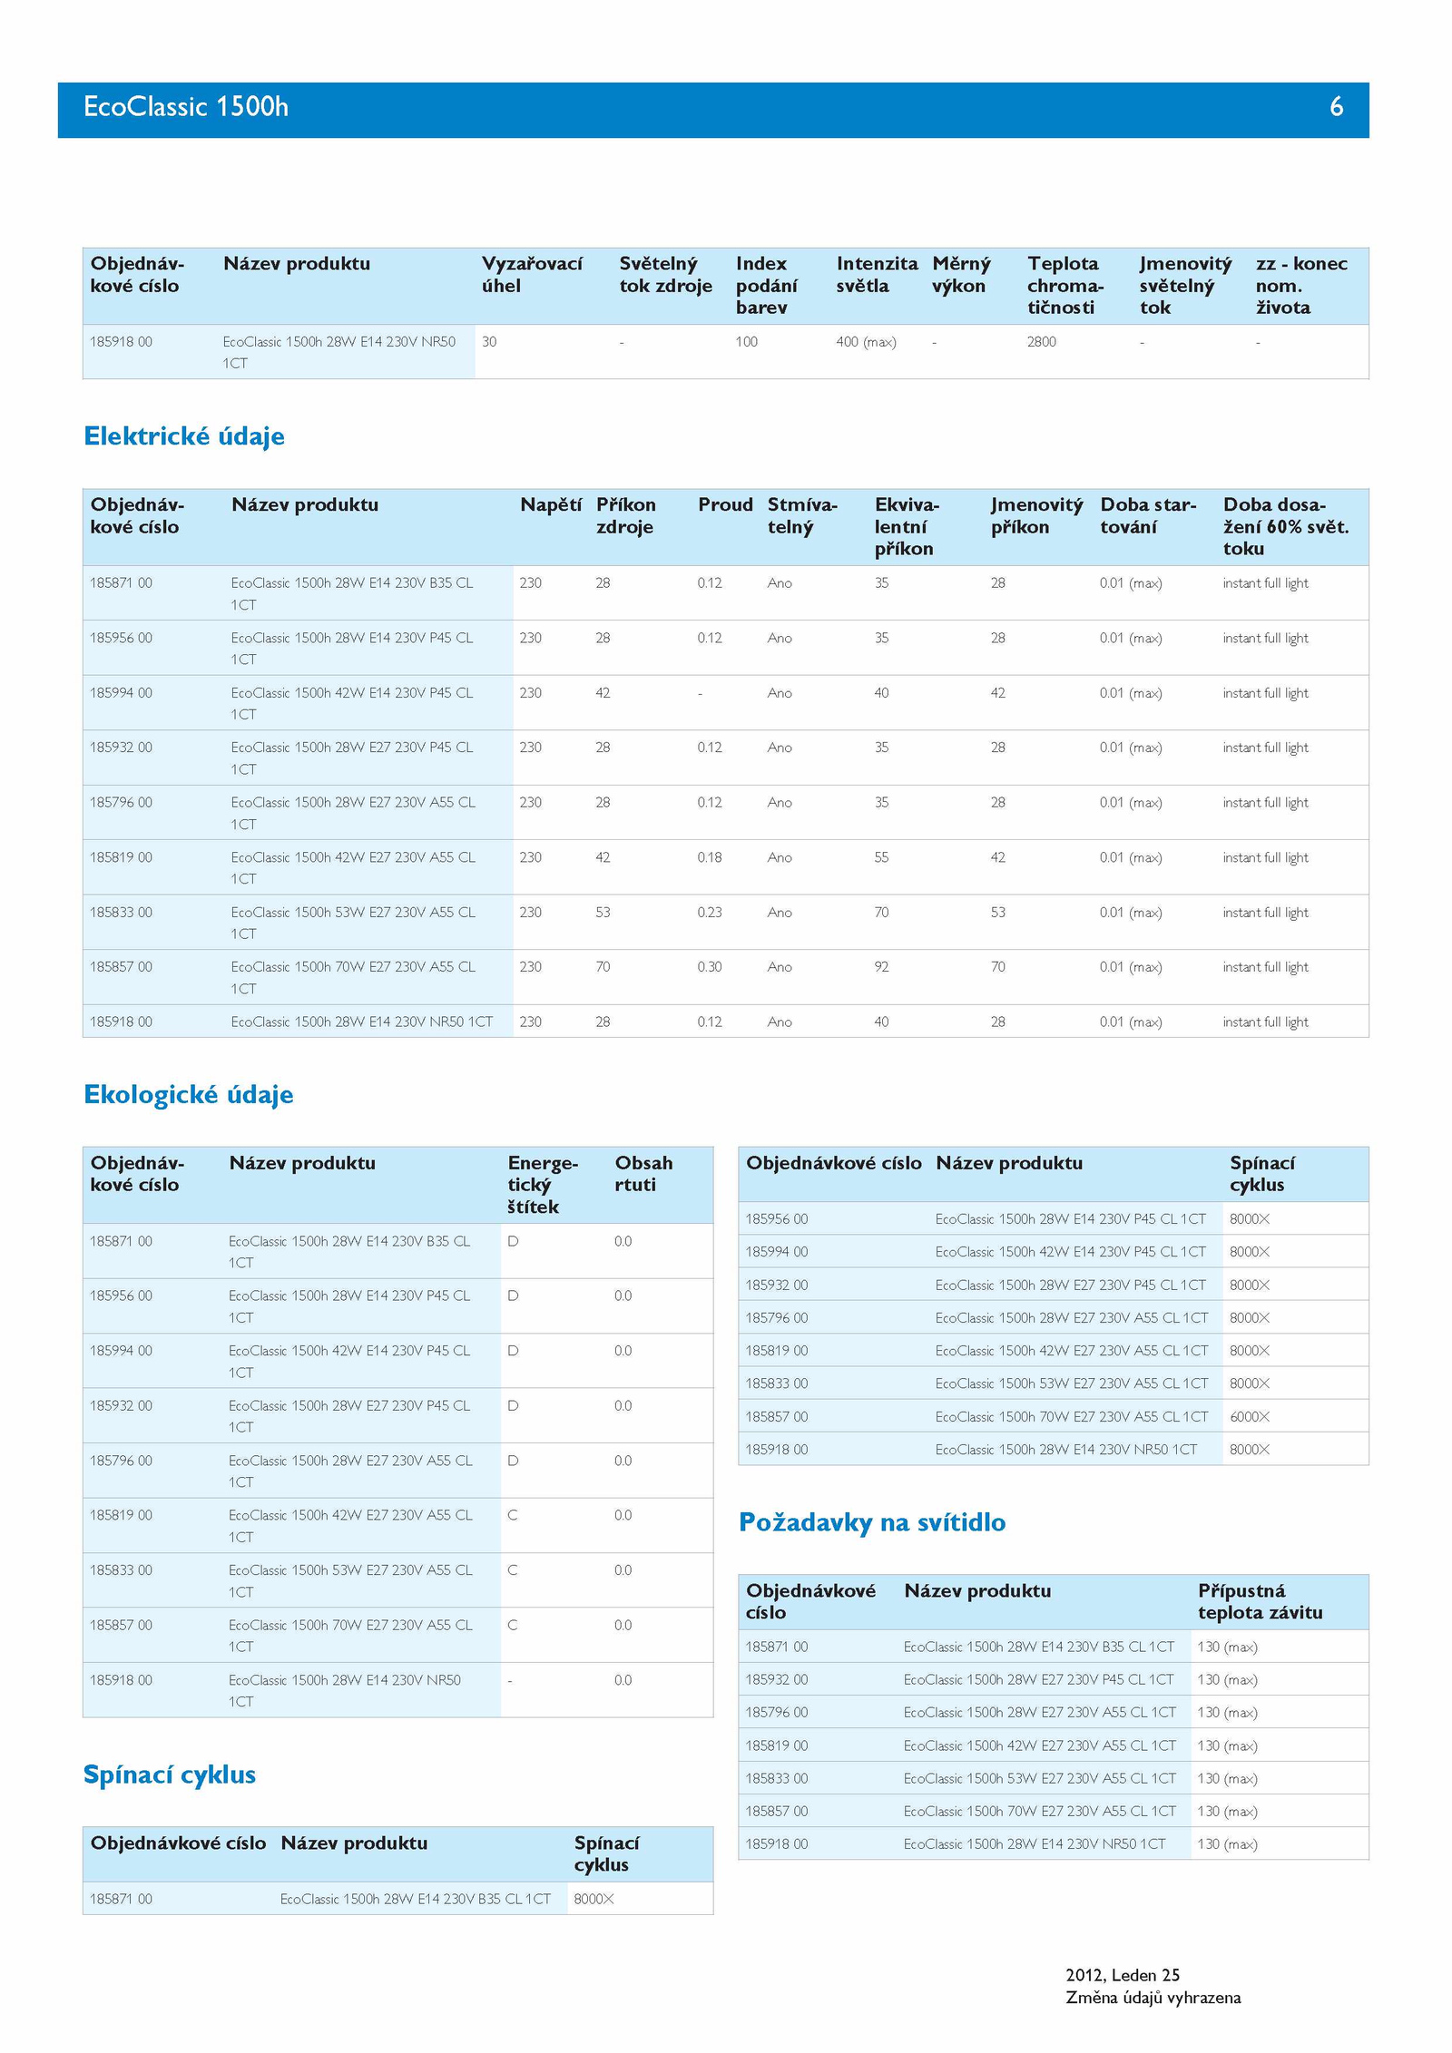Click order number 185871 00 in electrical table
1452x2053 pixels.
click(x=121, y=583)
